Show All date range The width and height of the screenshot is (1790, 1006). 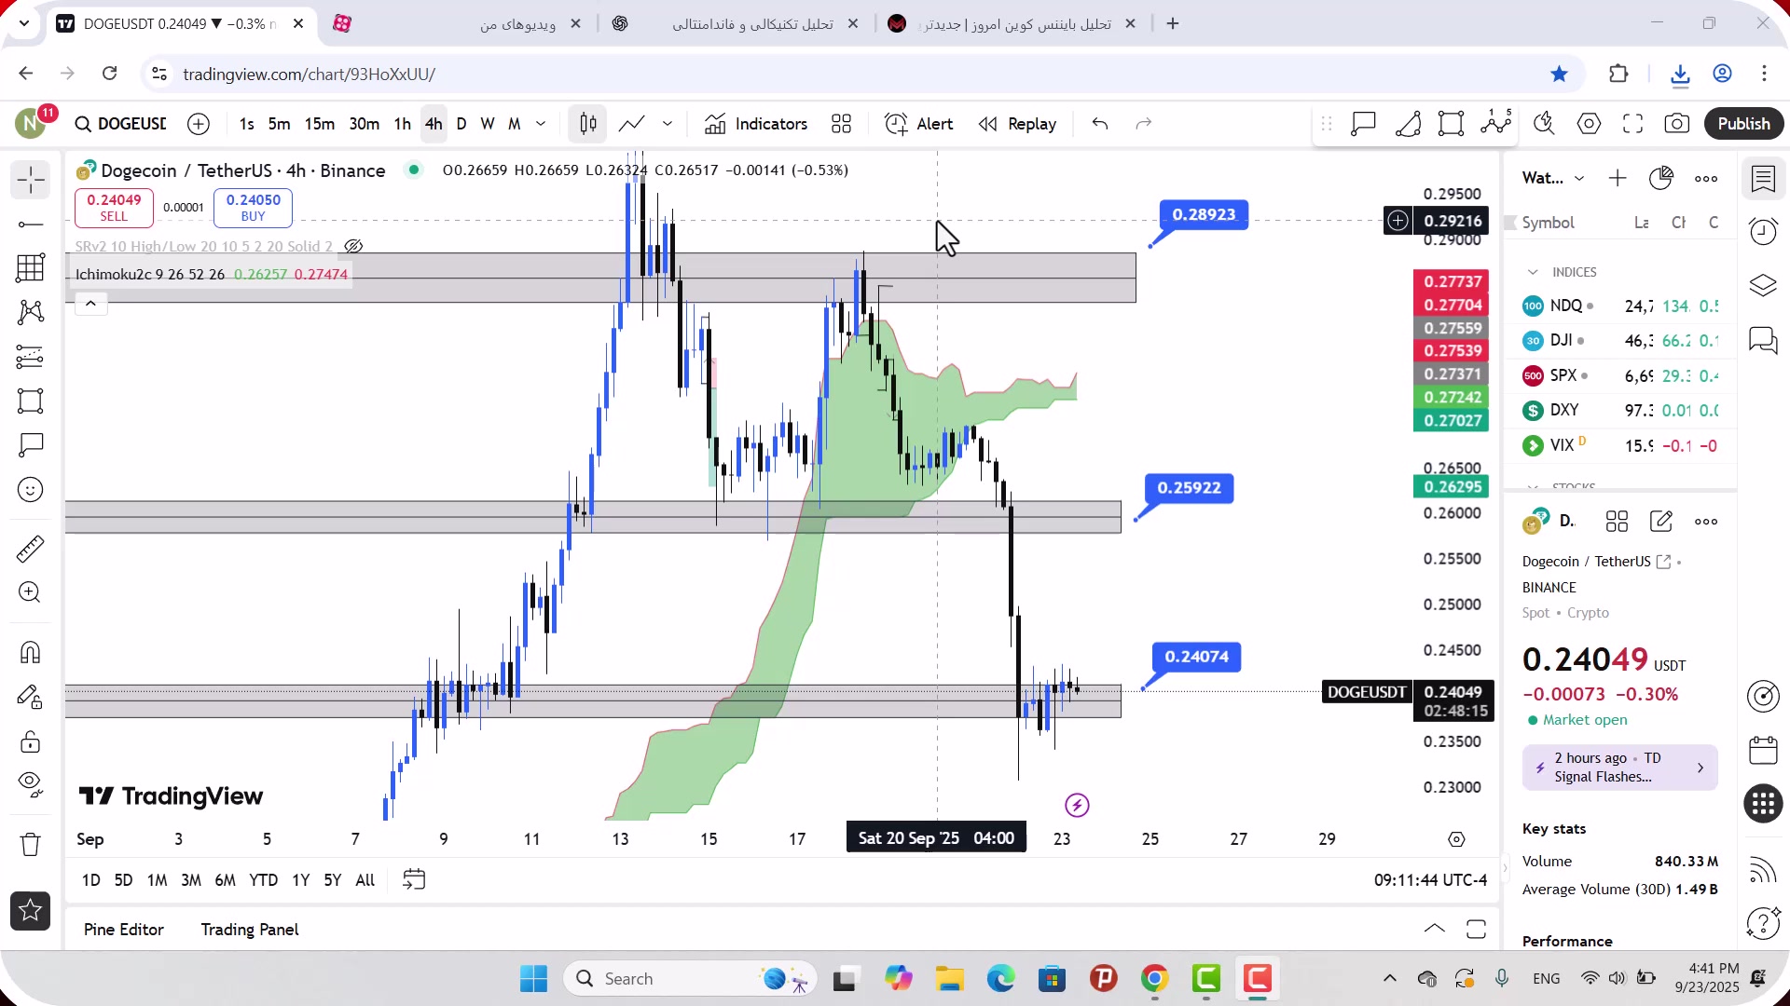tap(365, 880)
